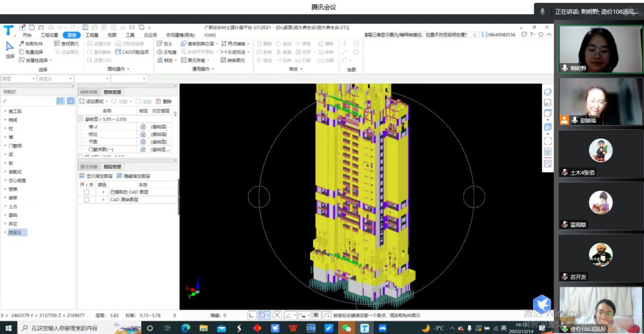Screen dimensions: 644x334
Task: Click the search magnifier in help search box
Action: [475, 35]
